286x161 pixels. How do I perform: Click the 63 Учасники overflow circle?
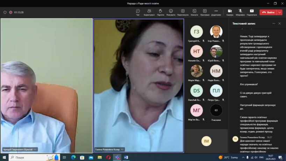coord(216,110)
